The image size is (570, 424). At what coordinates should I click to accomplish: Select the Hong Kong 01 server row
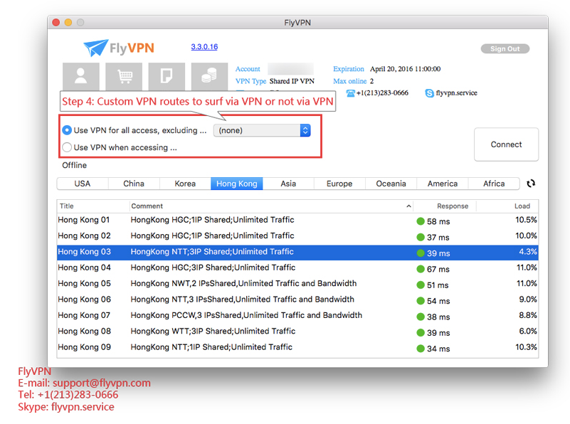[297, 221]
